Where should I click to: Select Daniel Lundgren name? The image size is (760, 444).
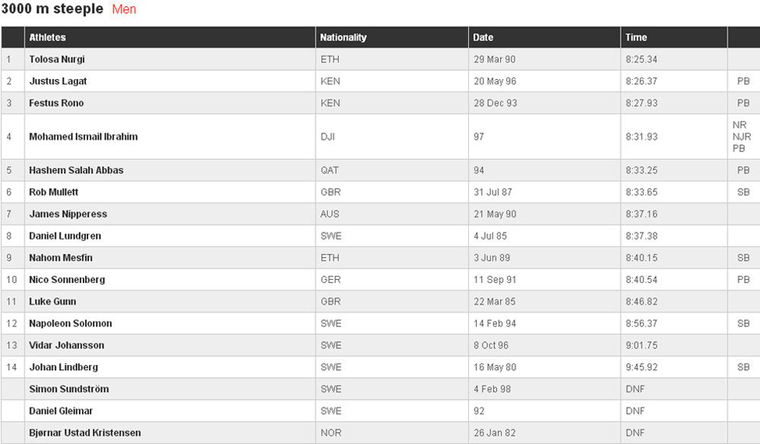(x=65, y=236)
